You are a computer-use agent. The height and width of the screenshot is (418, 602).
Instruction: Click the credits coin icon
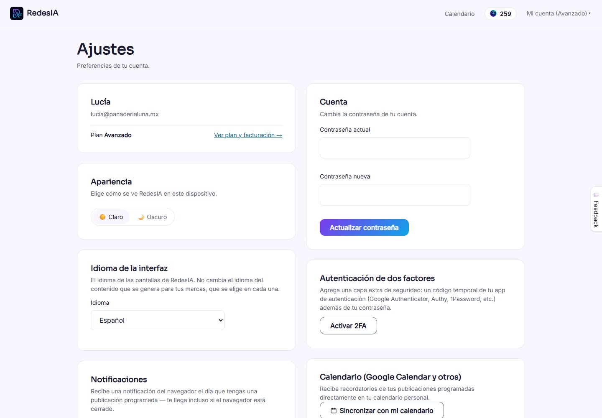(493, 13)
